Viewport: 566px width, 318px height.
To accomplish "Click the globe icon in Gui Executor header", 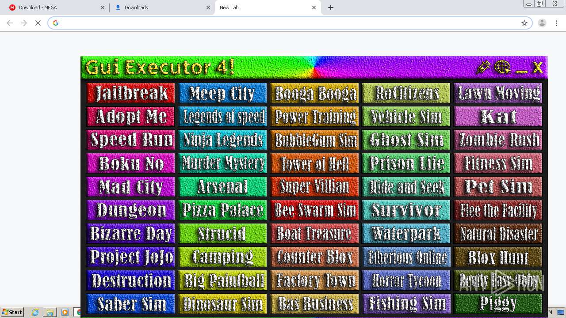I will coord(502,68).
